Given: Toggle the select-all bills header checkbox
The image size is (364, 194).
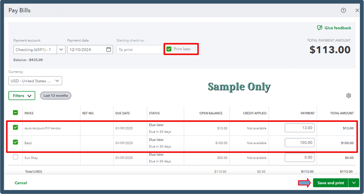Looking at the screenshot, I should click(15, 113).
